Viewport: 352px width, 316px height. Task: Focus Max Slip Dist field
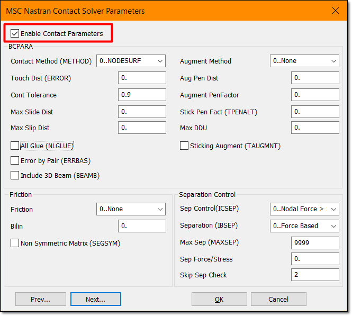click(x=142, y=128)
